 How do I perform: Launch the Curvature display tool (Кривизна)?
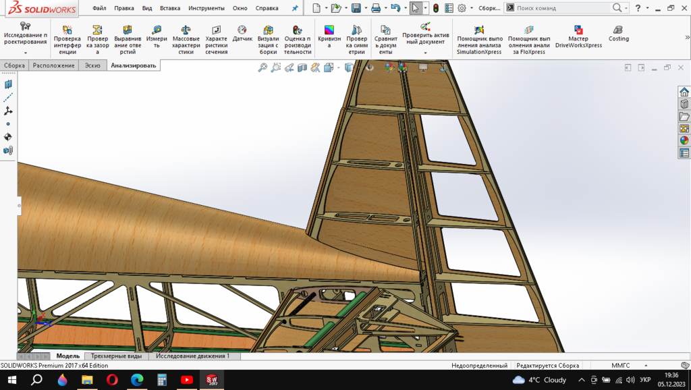point(329,36)
